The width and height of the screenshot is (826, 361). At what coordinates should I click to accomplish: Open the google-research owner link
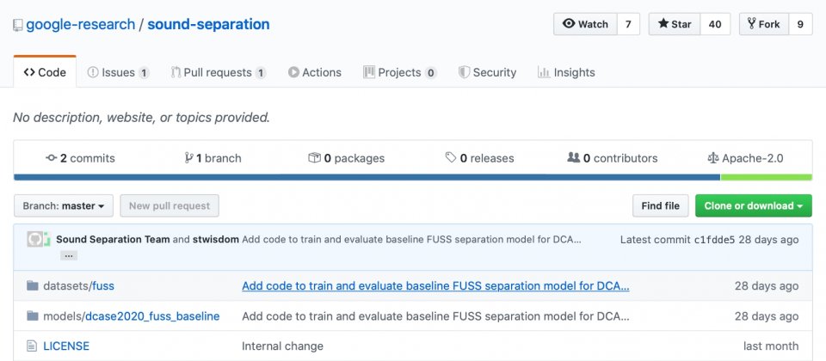[x=81, y=24]
